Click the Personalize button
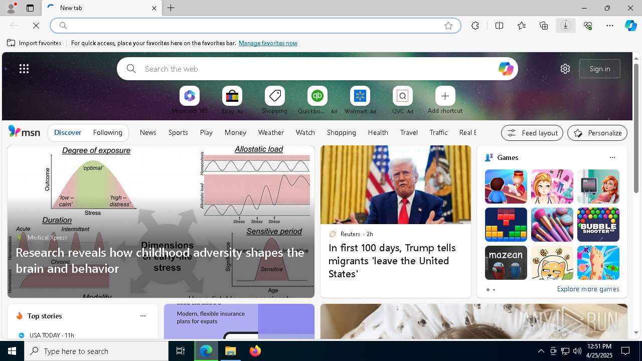 click(597, 133)
